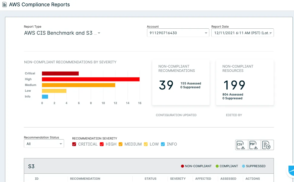Open the Recommendation Status dropdown
Image resolution: width=294 pixels, height=182 pixels.
44,144
